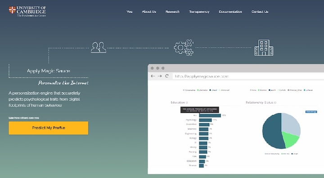
Task: Click the browser mockup reload icon
Action: click(167, 76)
